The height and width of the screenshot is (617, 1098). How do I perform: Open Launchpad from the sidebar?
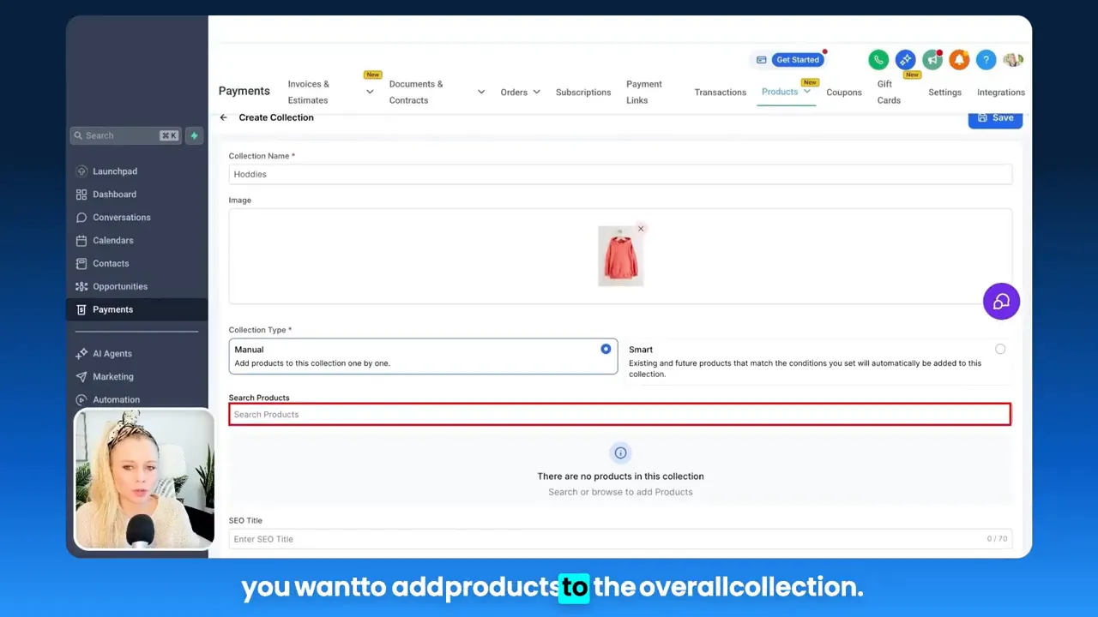115,171
